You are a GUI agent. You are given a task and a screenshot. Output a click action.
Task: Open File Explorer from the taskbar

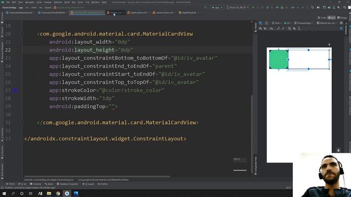pos(49,193)
